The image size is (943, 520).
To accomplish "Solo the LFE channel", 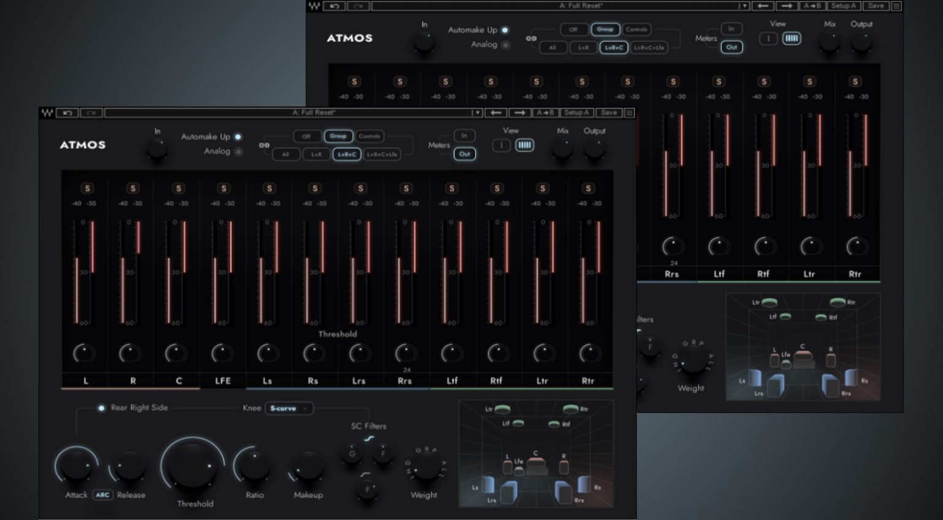I will [x=223, y=188].
